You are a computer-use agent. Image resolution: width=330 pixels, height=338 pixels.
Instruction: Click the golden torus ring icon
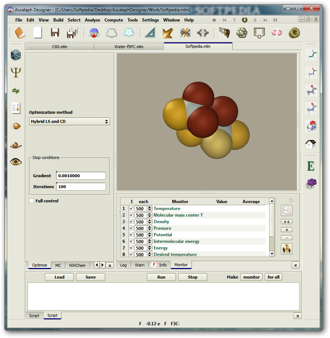294,33
